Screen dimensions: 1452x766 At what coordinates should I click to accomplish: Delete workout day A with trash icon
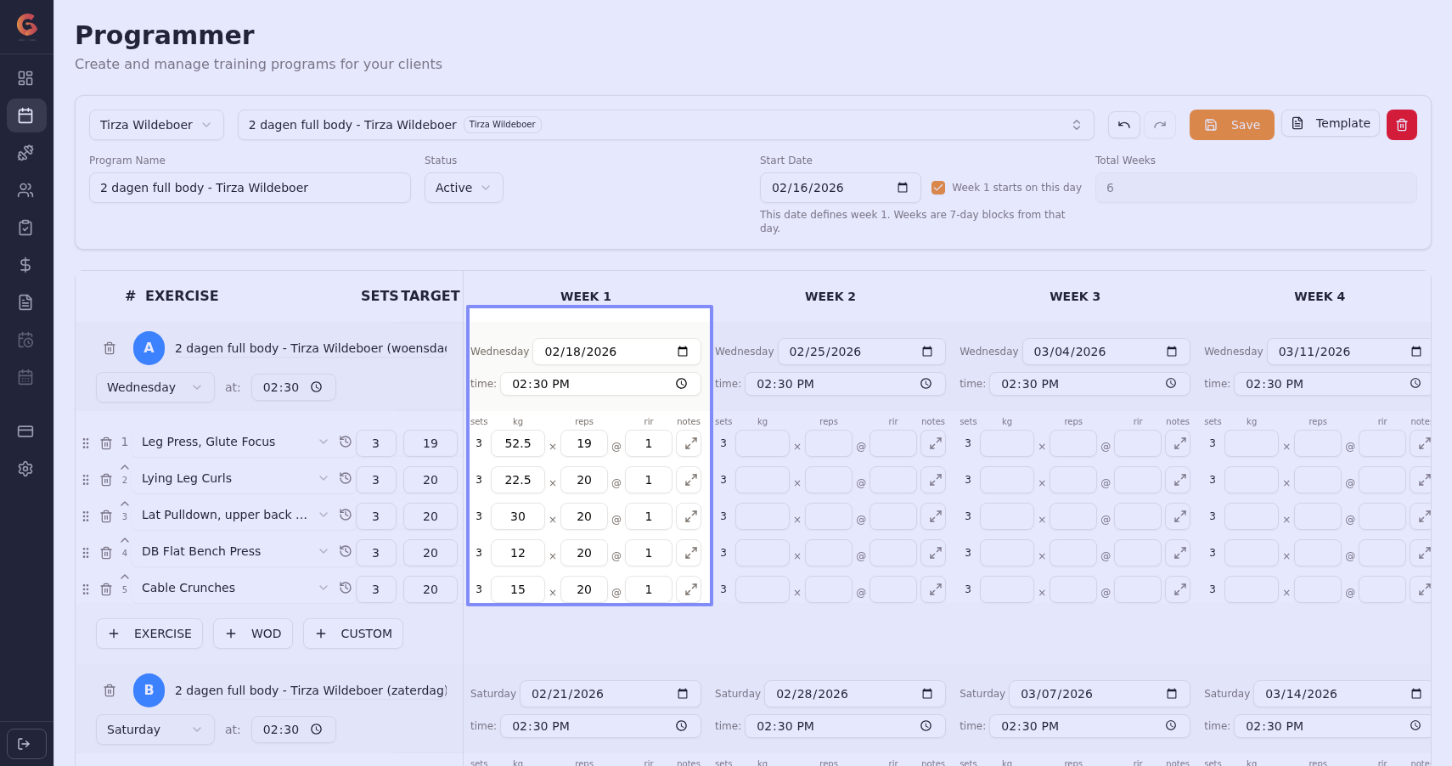(110, 348)
